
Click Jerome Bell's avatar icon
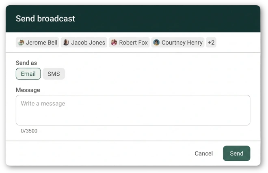(x=21, y=43)
